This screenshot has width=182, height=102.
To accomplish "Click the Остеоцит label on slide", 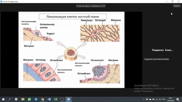I will pos(100,20).
